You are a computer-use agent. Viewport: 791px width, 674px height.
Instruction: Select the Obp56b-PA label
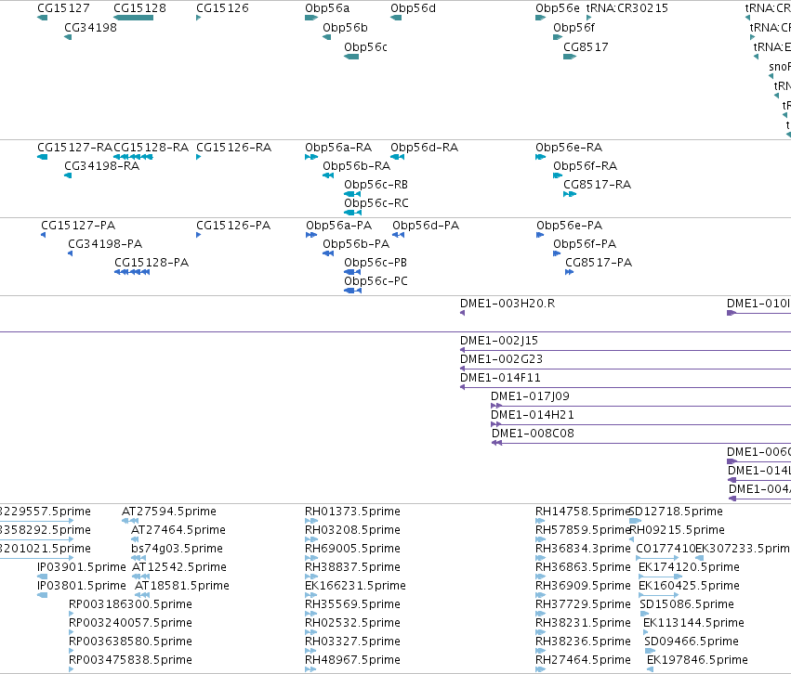tap(356, 244)
